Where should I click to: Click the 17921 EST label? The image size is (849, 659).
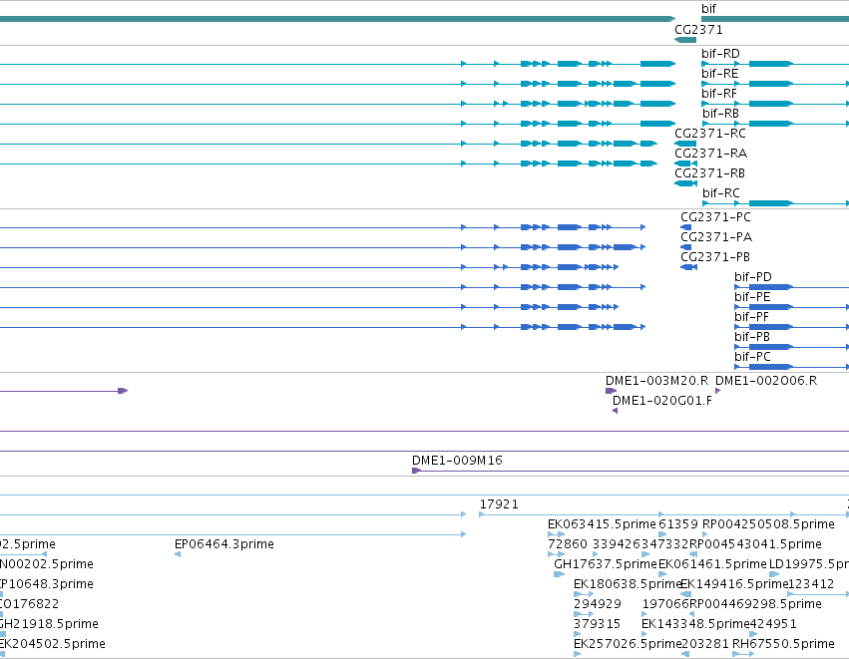pyautogui.click(x=499, y=504)
